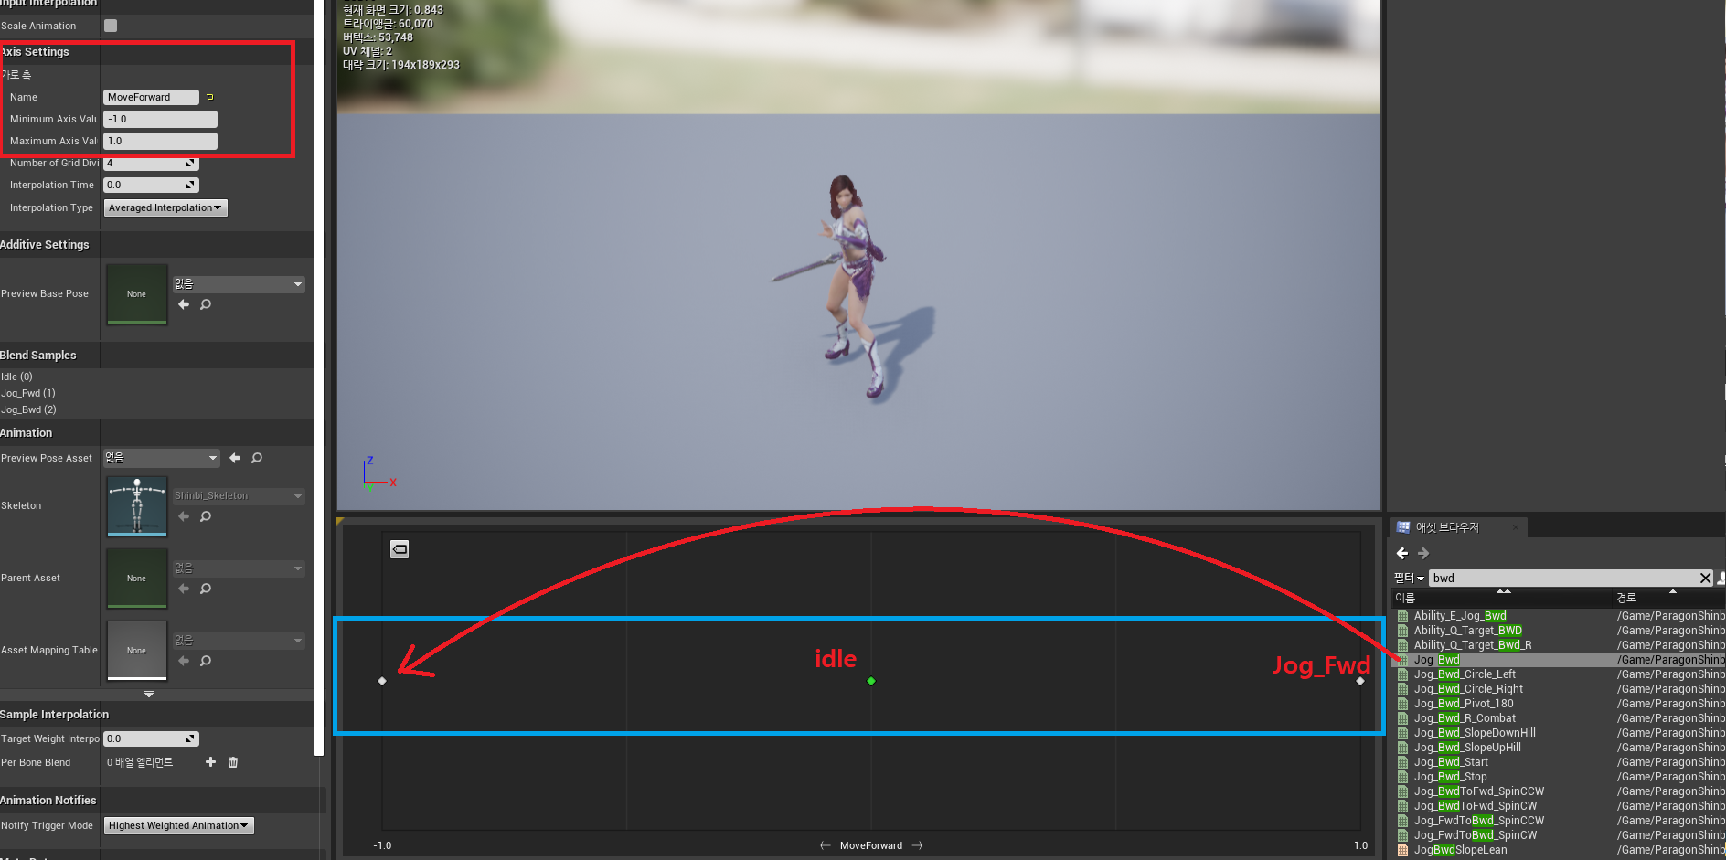The height and width of the screenshot is (860, 1726).
Task: Click the Asset Mapping Table None thumbnail
Action: 137,651
